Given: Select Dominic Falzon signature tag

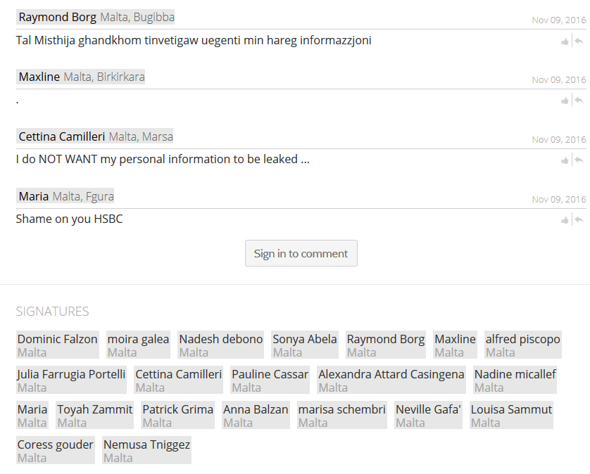Looking at the screenshot, I should pyautogui.click(x=58, y=345).
